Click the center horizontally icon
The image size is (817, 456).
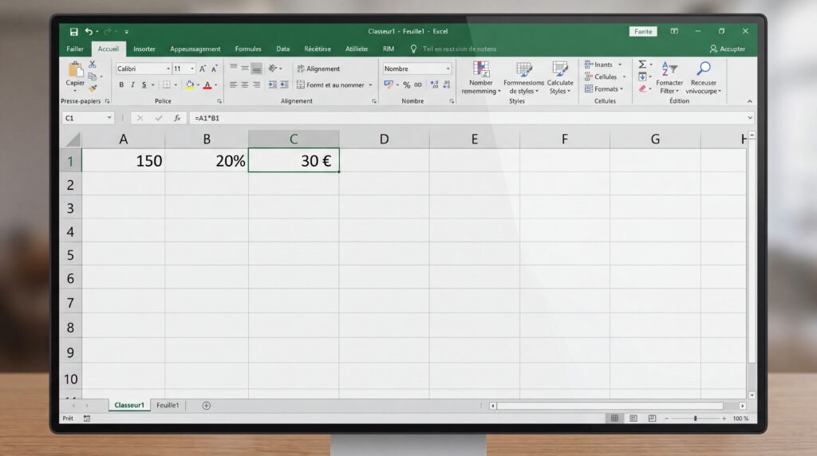[245, 85]
